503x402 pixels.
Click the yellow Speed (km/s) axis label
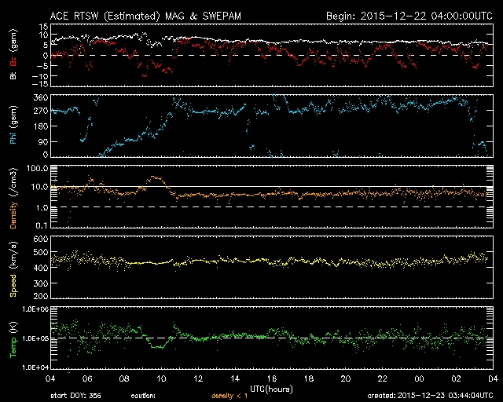pyautogui.click(x=11, y=269)
